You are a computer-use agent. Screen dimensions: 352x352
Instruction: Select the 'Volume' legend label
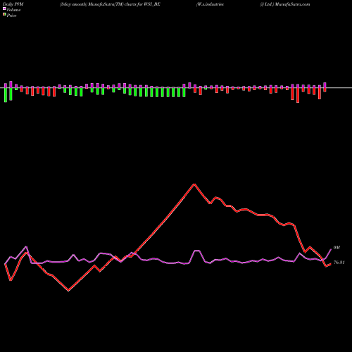click(13, 10)
